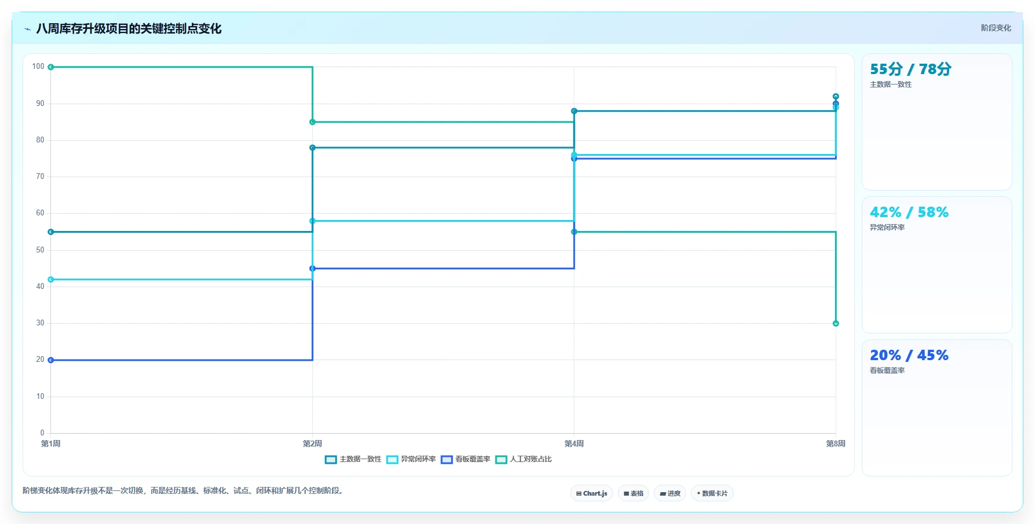The image size is (1035, 524).
Task: Click the footer note starting with 阶梯变化体现
Action: click(x=184, y=491)
